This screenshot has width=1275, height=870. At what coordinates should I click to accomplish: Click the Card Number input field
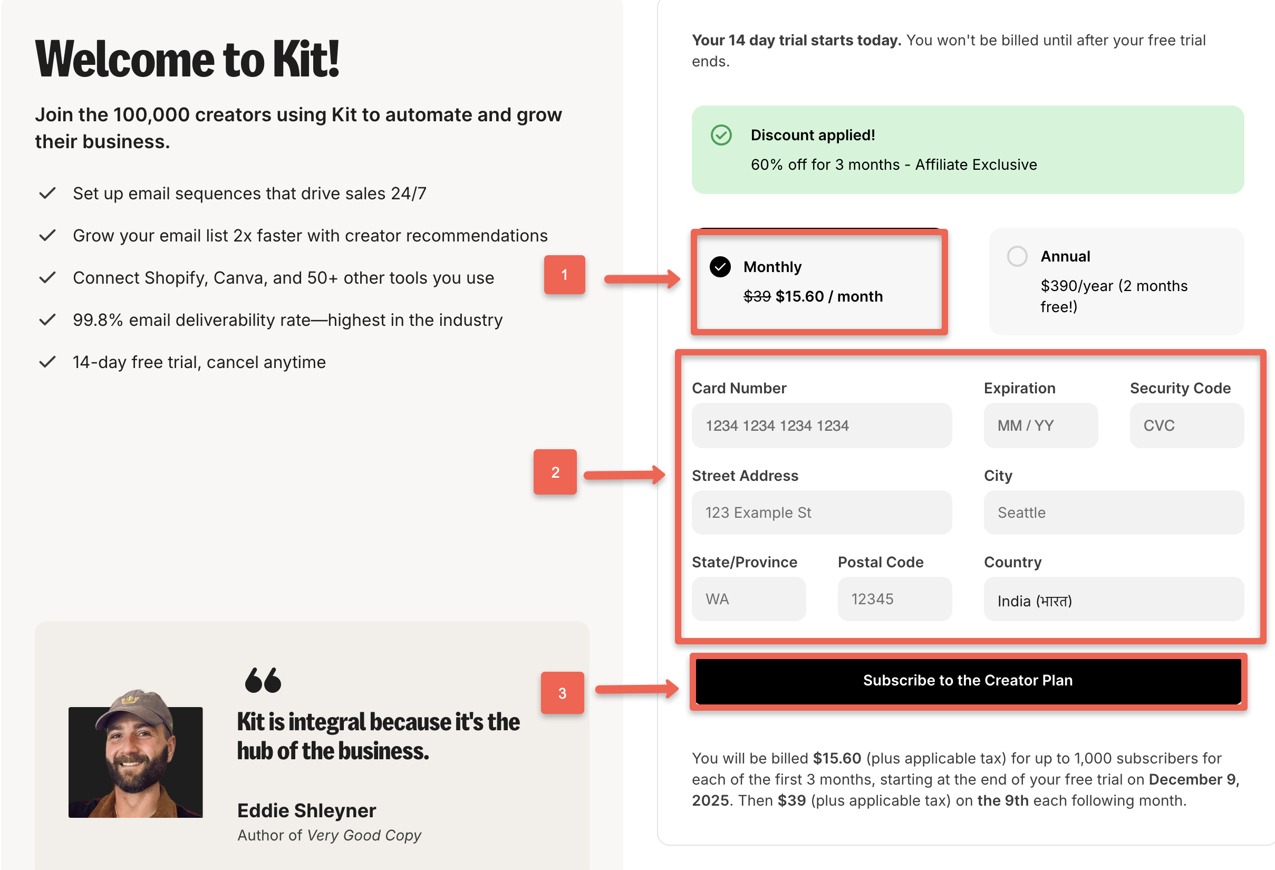point(822,425)
